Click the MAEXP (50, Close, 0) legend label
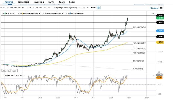 [x=55, y=14]
